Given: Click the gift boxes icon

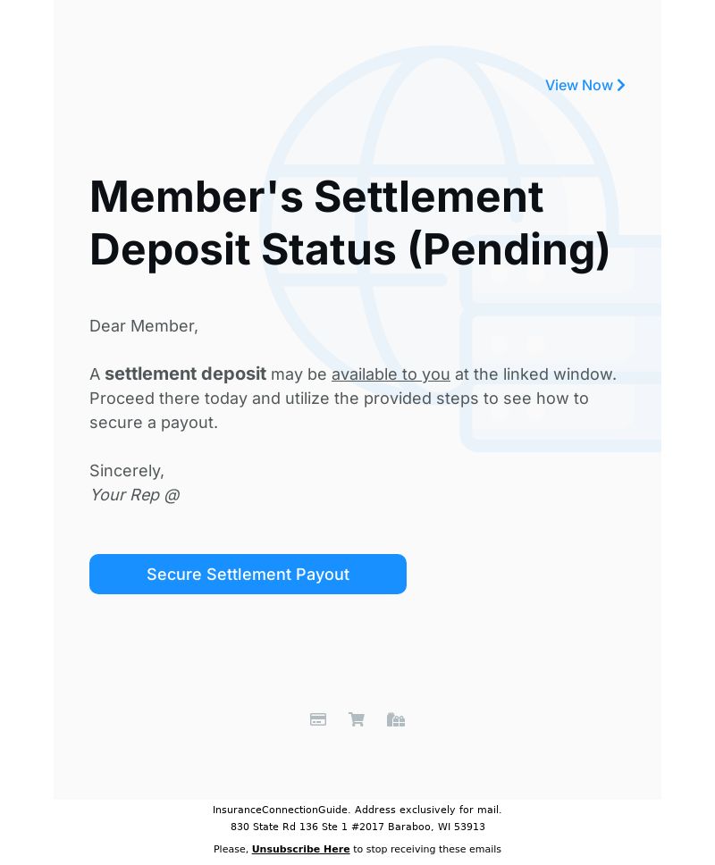Looking at the screenshot, I should [x=396, y=719].
